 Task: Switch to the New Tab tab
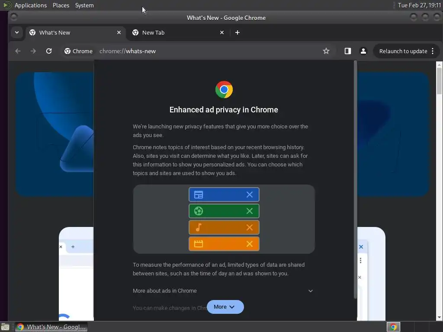pyautogui.click(x=178, y=32)
